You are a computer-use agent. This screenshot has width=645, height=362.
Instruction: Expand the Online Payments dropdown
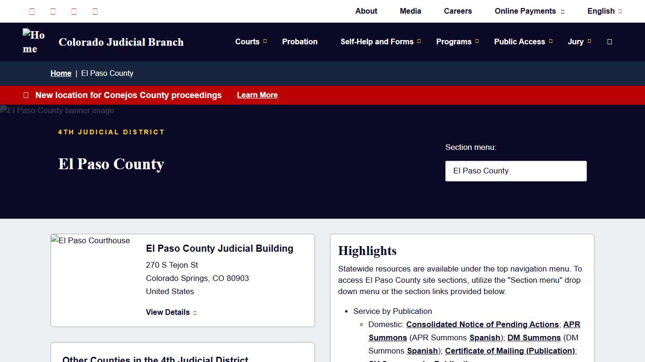(529, 11)
